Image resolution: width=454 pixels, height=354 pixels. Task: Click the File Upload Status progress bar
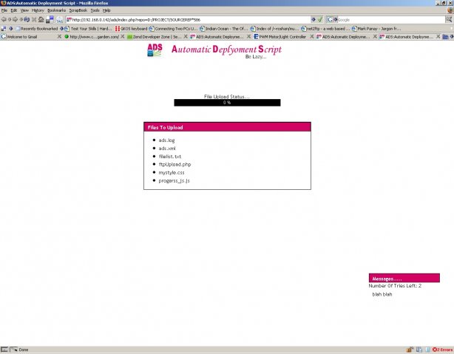tap(227, 103)
